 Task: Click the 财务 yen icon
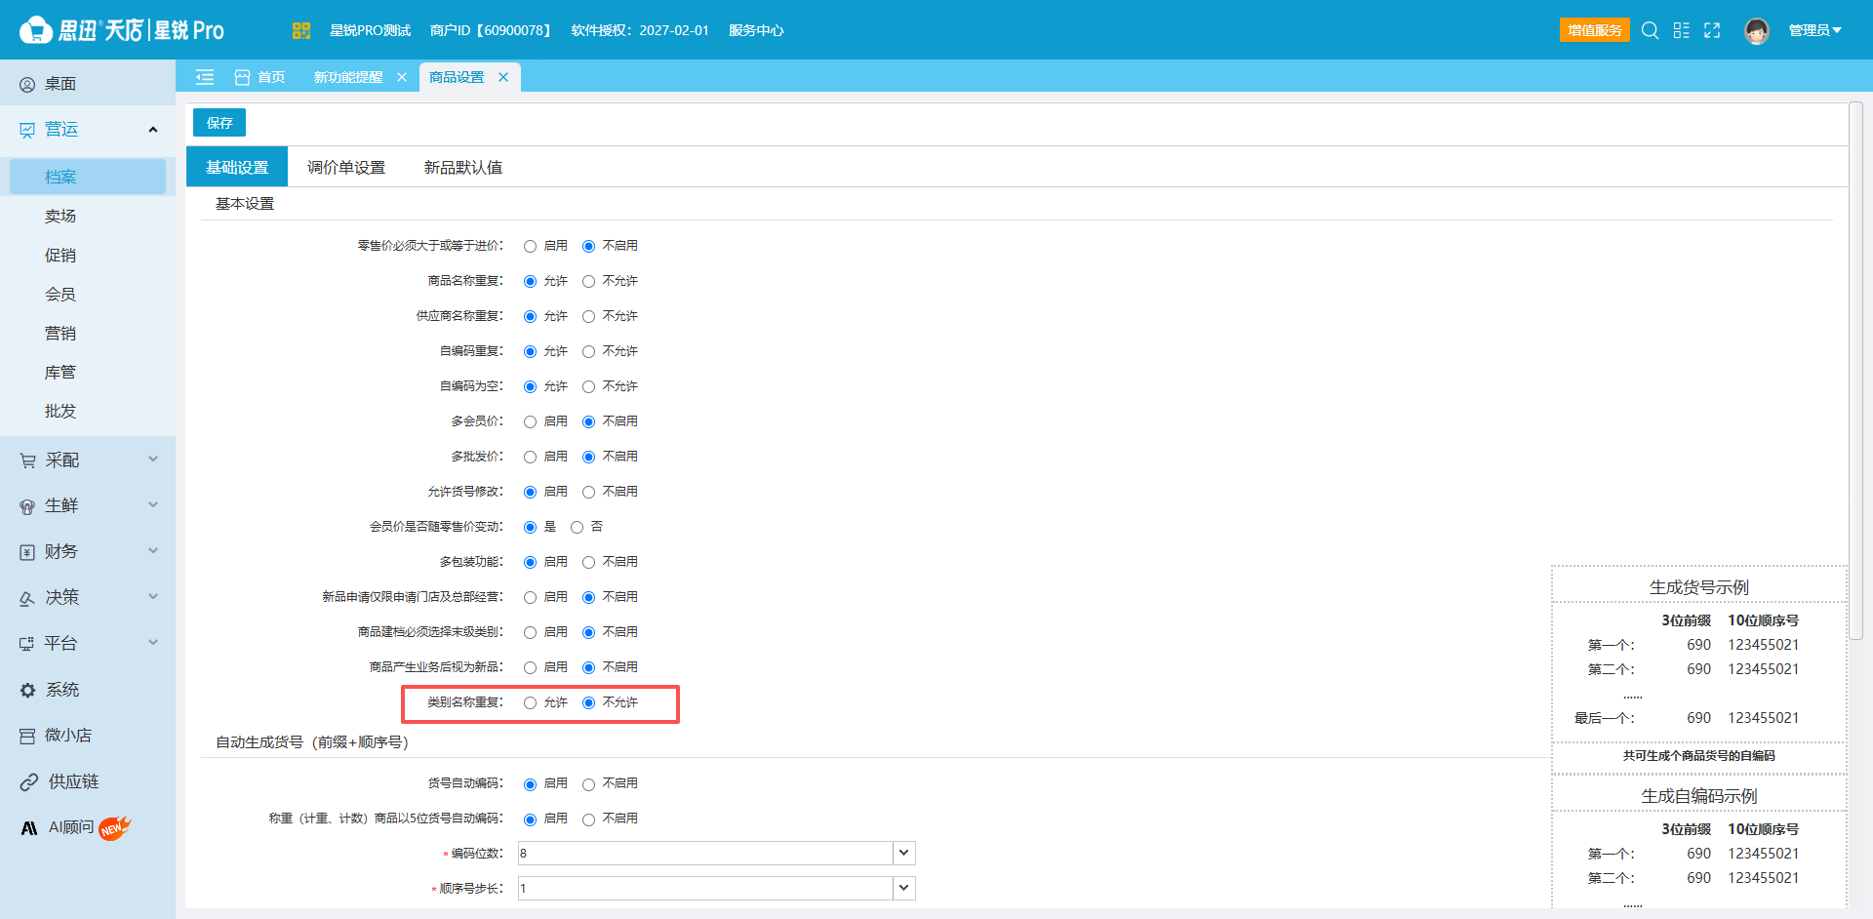pos(27,552)
